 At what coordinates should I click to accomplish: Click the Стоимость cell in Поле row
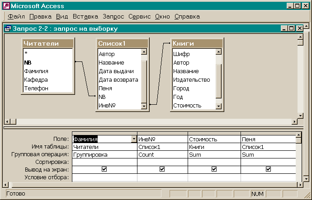click(214, 139)
